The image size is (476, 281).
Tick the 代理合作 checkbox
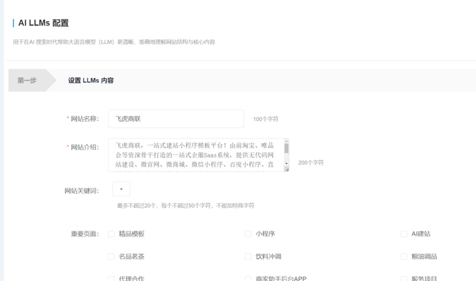pos(111,278)
